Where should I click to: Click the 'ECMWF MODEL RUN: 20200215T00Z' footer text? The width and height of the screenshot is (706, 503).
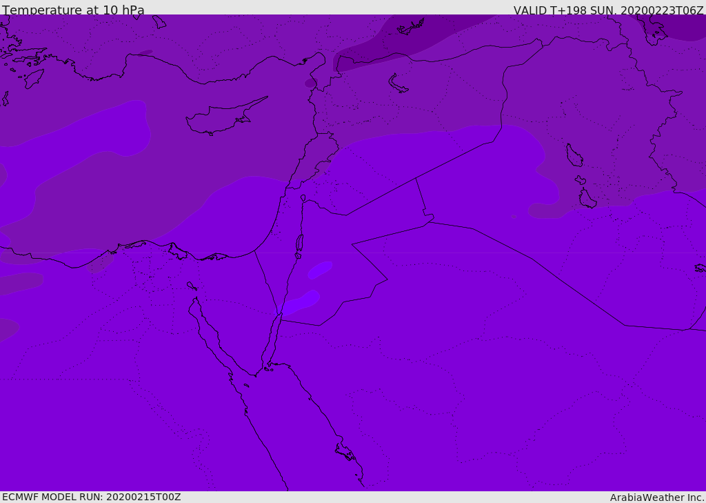[x=92, y=497]
